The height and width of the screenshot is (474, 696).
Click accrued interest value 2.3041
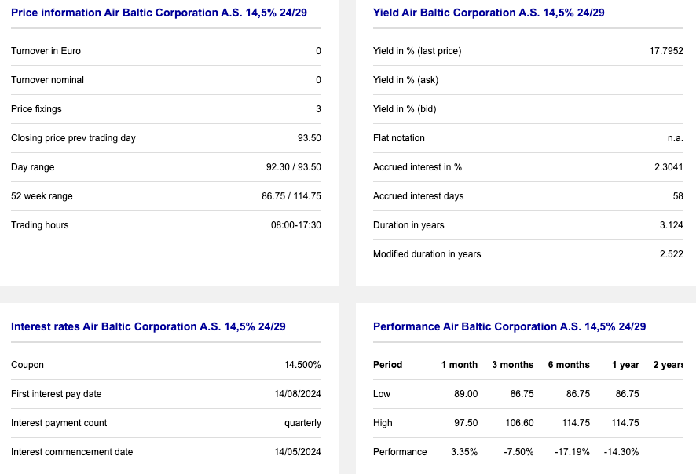point(669,167)
